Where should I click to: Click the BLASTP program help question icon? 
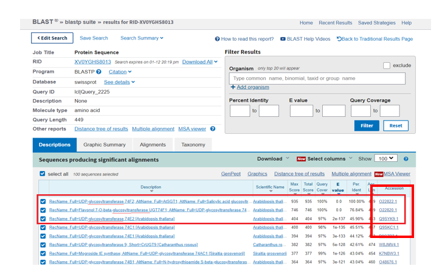click(98, 72)
